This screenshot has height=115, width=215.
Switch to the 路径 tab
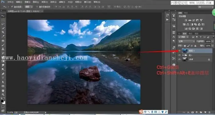(x=196, y=34)
